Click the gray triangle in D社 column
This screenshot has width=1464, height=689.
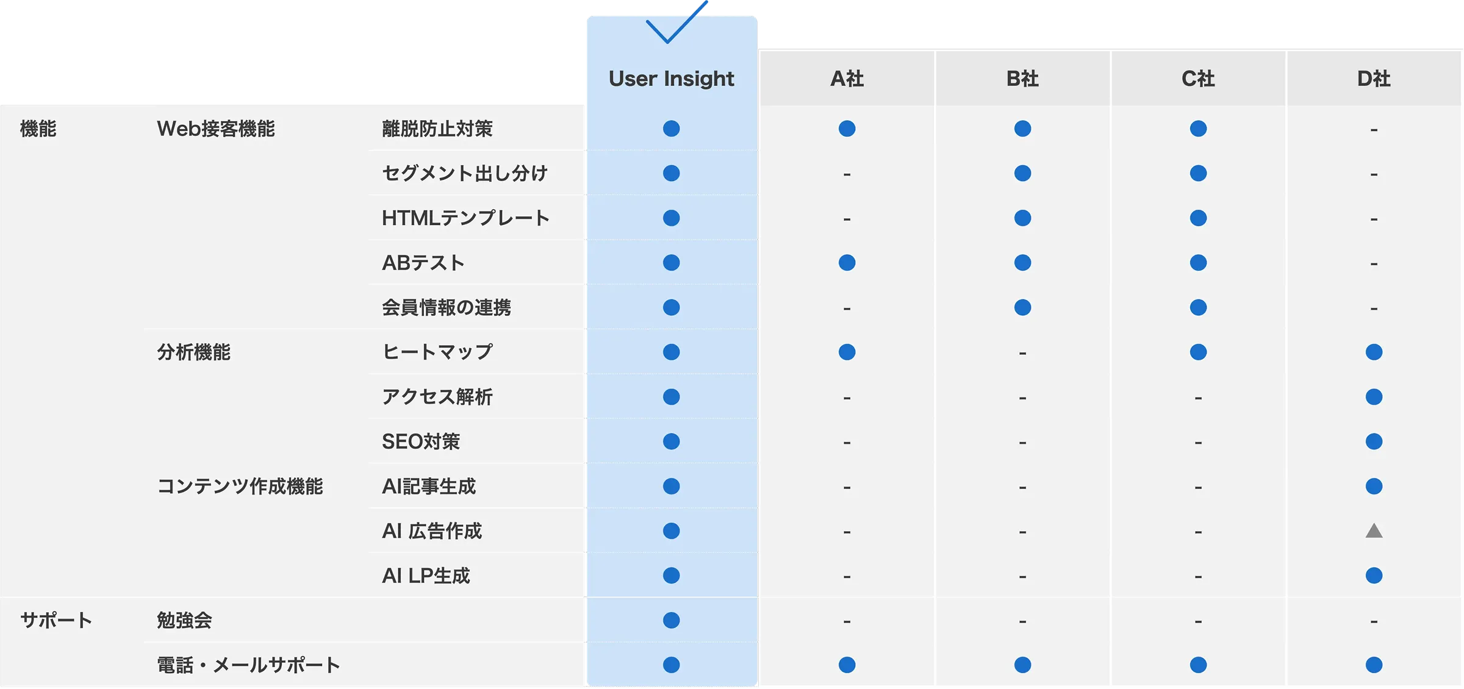pos(1374,531)
